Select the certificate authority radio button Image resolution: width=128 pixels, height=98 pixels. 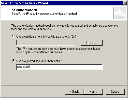pyautogui.click(x=13, y=37)
